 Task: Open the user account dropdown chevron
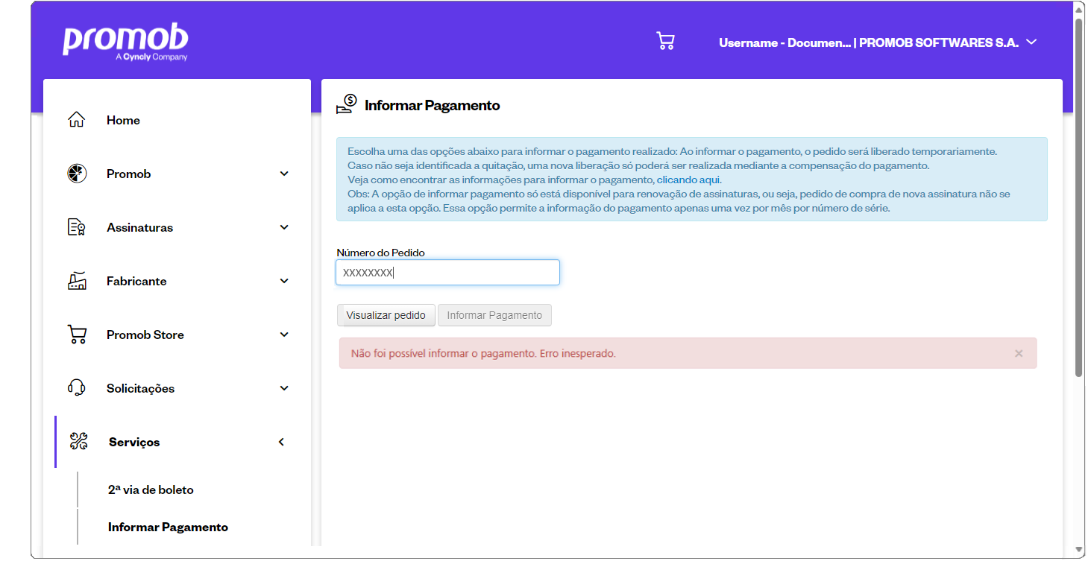point(1031,42)
